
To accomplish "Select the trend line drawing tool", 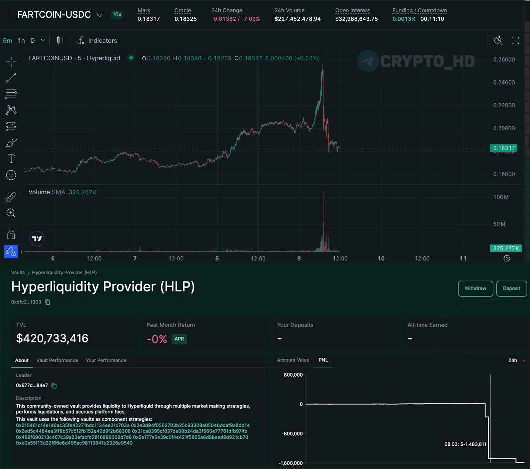I will (11, 78).
